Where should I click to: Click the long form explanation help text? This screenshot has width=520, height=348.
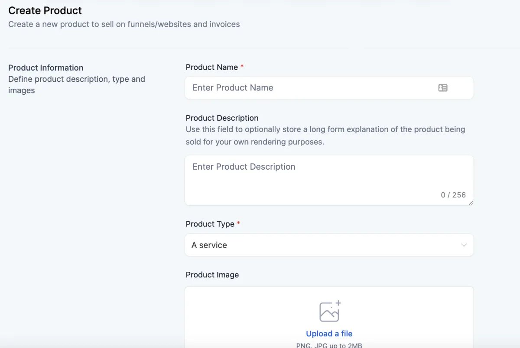325,135
